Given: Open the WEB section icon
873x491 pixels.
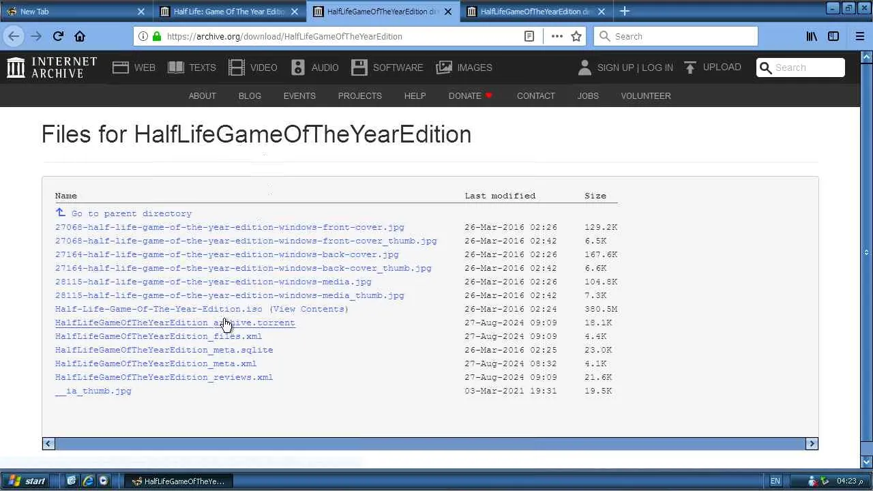Looking at the screenshot, I should (121, 68).
